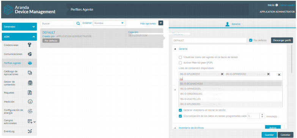Select BG-D-KFLOREZ01 in the suggestion list

click(231, 104)
